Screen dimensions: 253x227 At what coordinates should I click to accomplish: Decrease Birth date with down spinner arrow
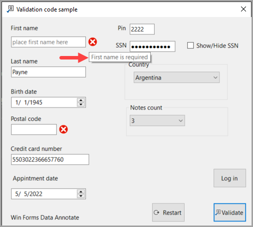tap(81, 104)
